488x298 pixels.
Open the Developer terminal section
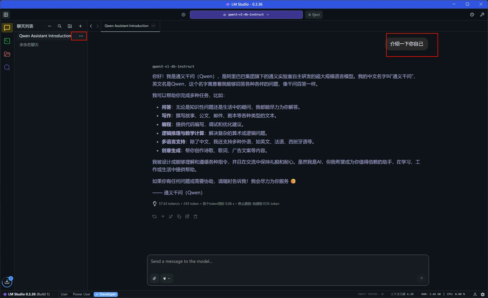point(7,41)
